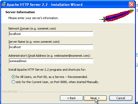Image resolution: width=138 pixels, height=104 pixels.
Task: Click the bold 'Server Information' heading
Action: coord(20,12)
